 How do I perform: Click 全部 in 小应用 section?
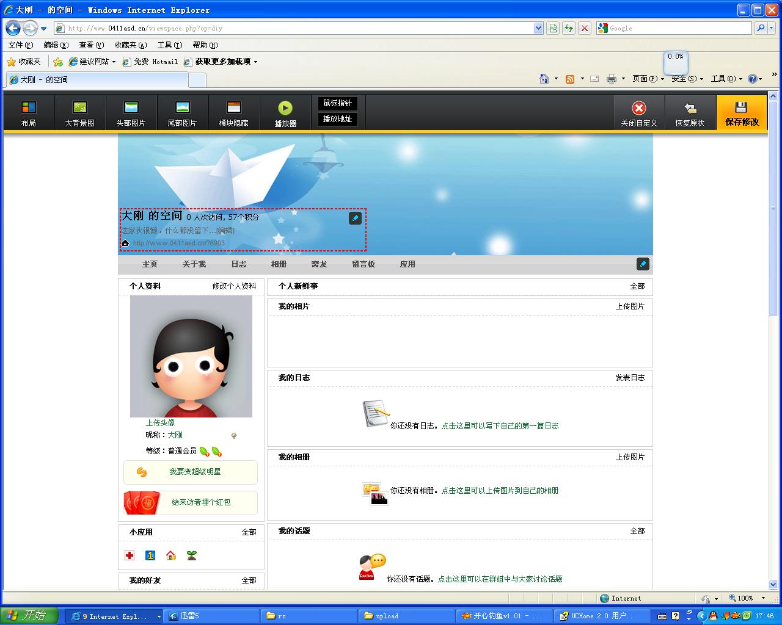249,532
